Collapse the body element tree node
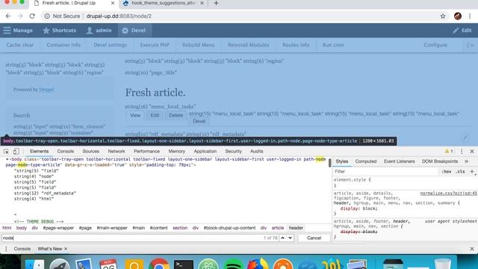478x269 pixels. pyautogui.click(x=7, y=159)
